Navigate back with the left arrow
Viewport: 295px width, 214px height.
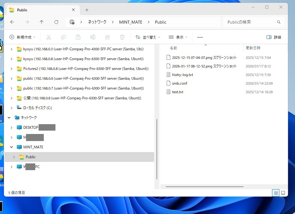[12, 22]
